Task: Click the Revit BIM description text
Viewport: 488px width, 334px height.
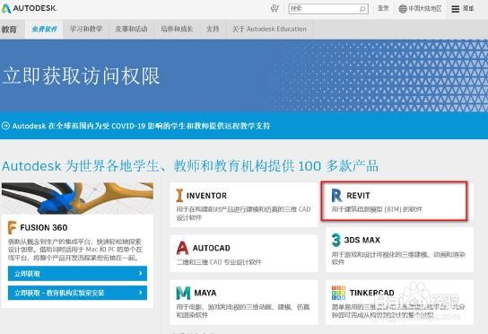Action: pos(377,209)
